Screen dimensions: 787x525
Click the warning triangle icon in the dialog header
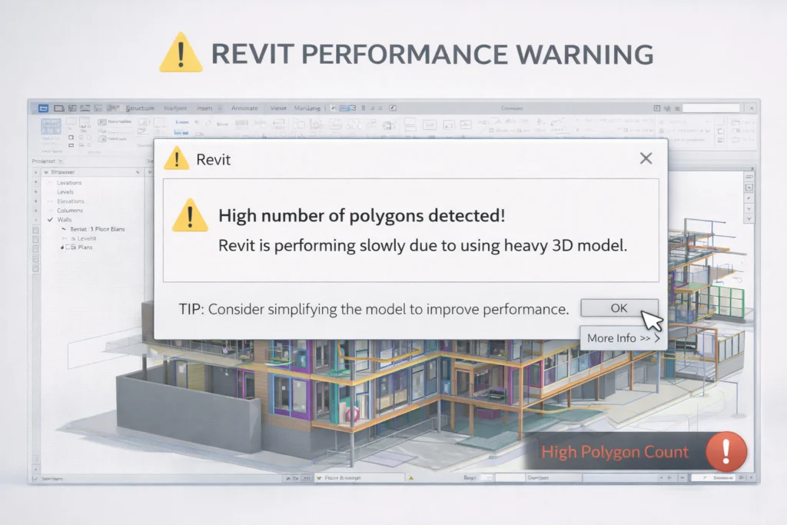(x=178, y=158)
